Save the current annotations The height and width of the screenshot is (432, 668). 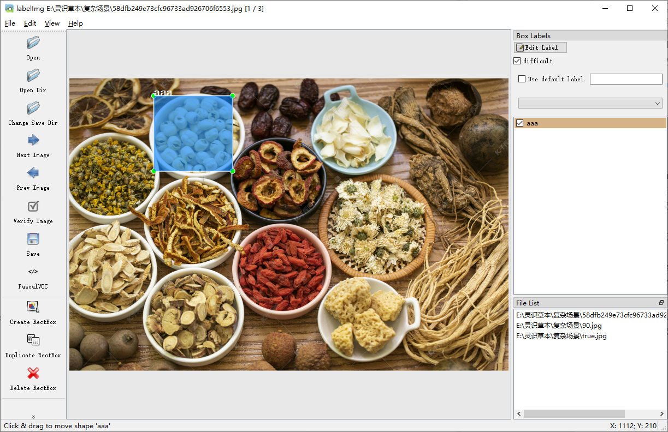pyautogui.click(x=32, y=239)
